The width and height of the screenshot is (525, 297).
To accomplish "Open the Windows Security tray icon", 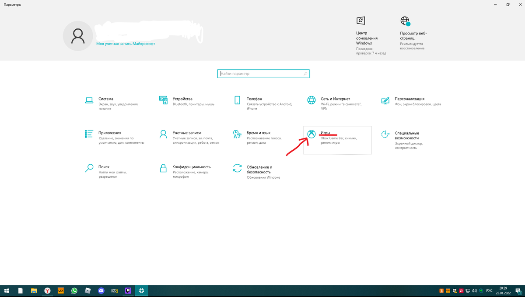I will coord(455,291).
